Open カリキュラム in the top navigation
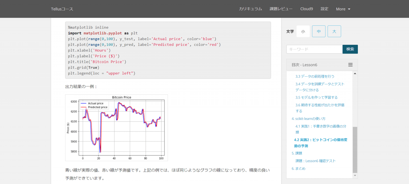Viewport: 409px width, 184px height. tap(250, 9)
